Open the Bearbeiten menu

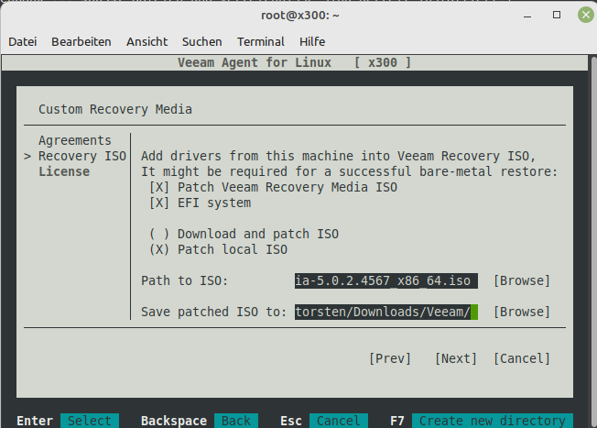click(x=81, y=41)
